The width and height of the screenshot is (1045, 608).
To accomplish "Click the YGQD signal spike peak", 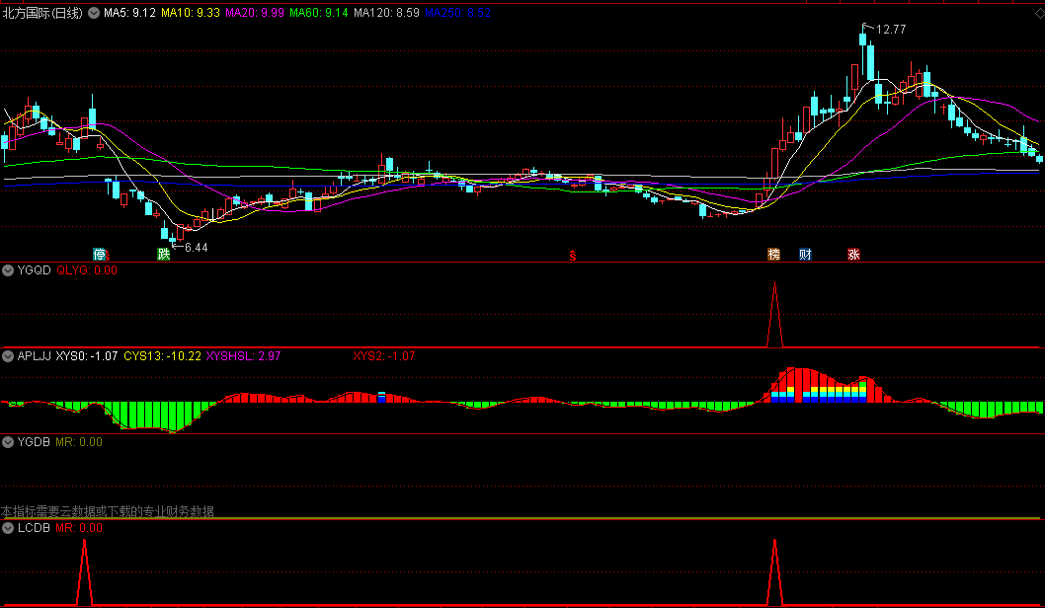I will point(774,283).
